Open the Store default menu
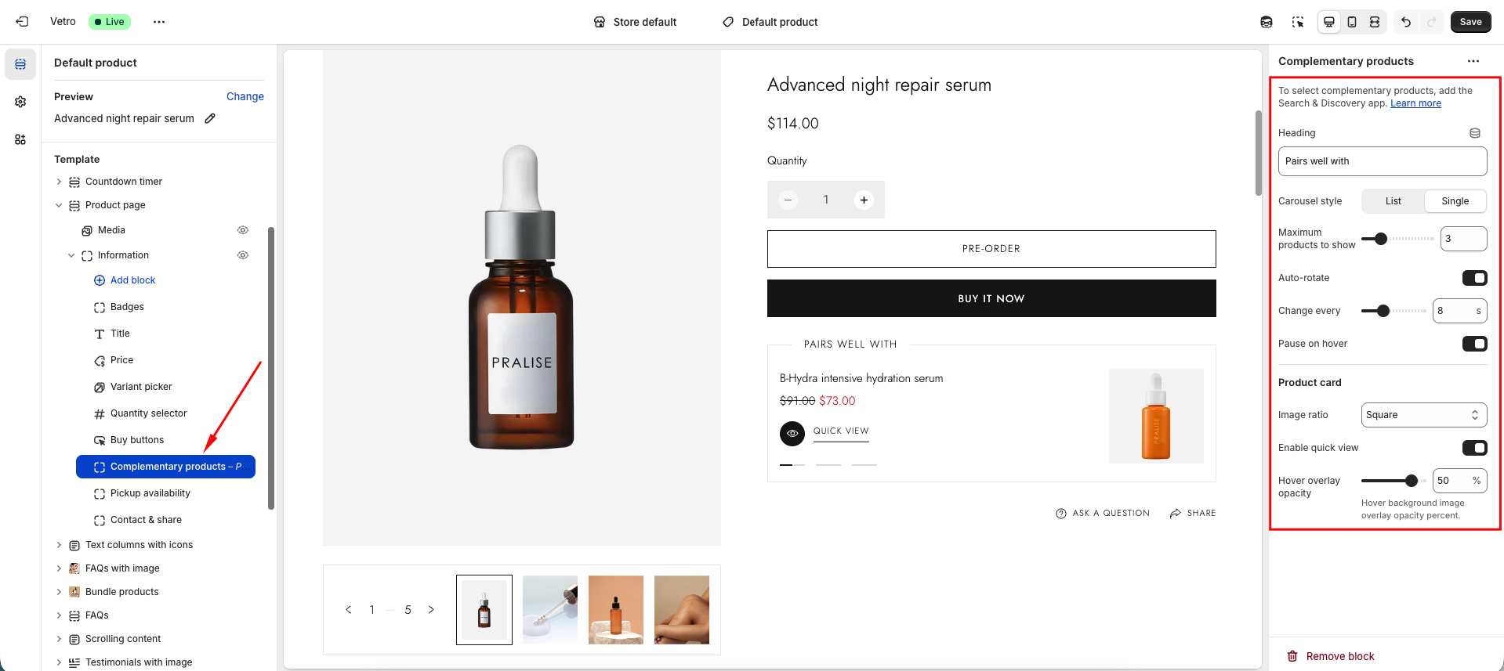 (x=636, y=22)
